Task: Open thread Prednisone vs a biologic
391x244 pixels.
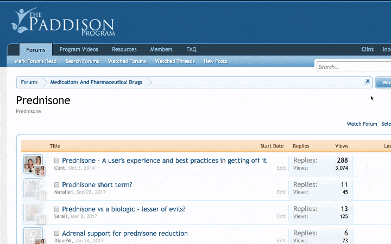Action: pyautogui.click(x=124, y=209)
